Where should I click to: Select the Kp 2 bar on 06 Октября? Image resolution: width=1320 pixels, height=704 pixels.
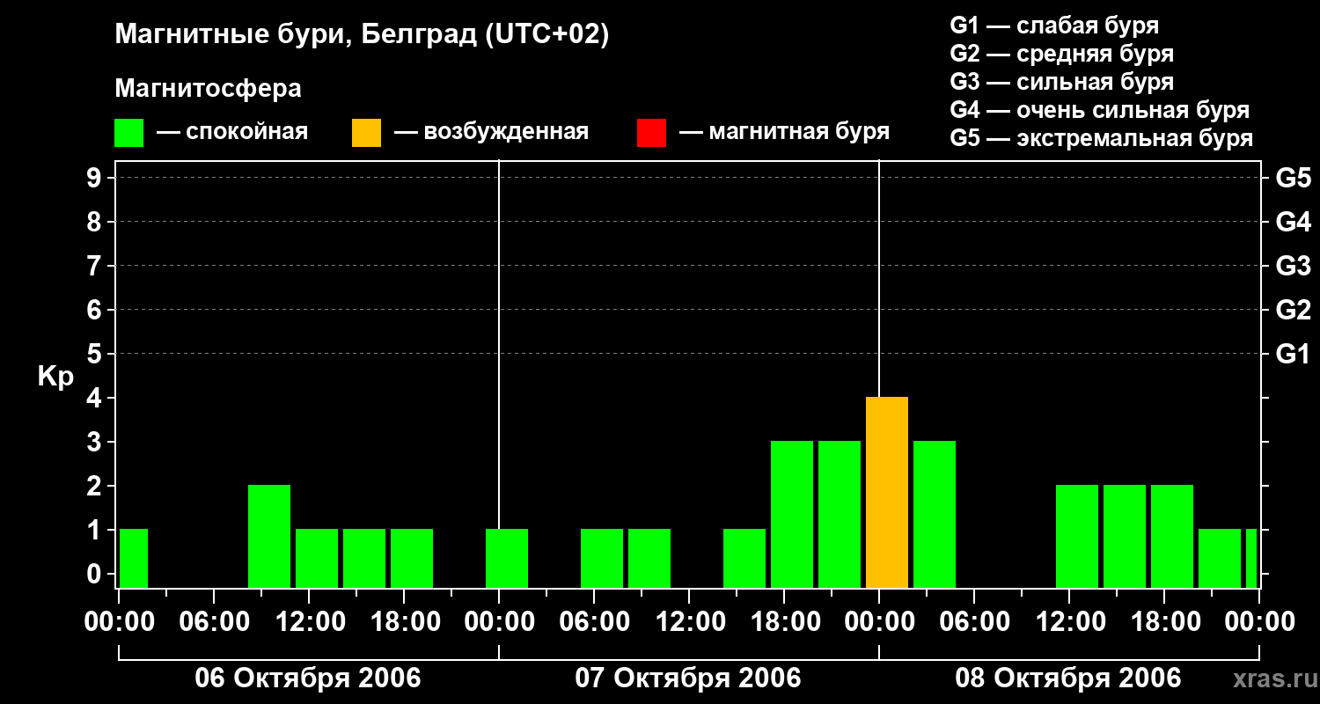pos(269,537)
